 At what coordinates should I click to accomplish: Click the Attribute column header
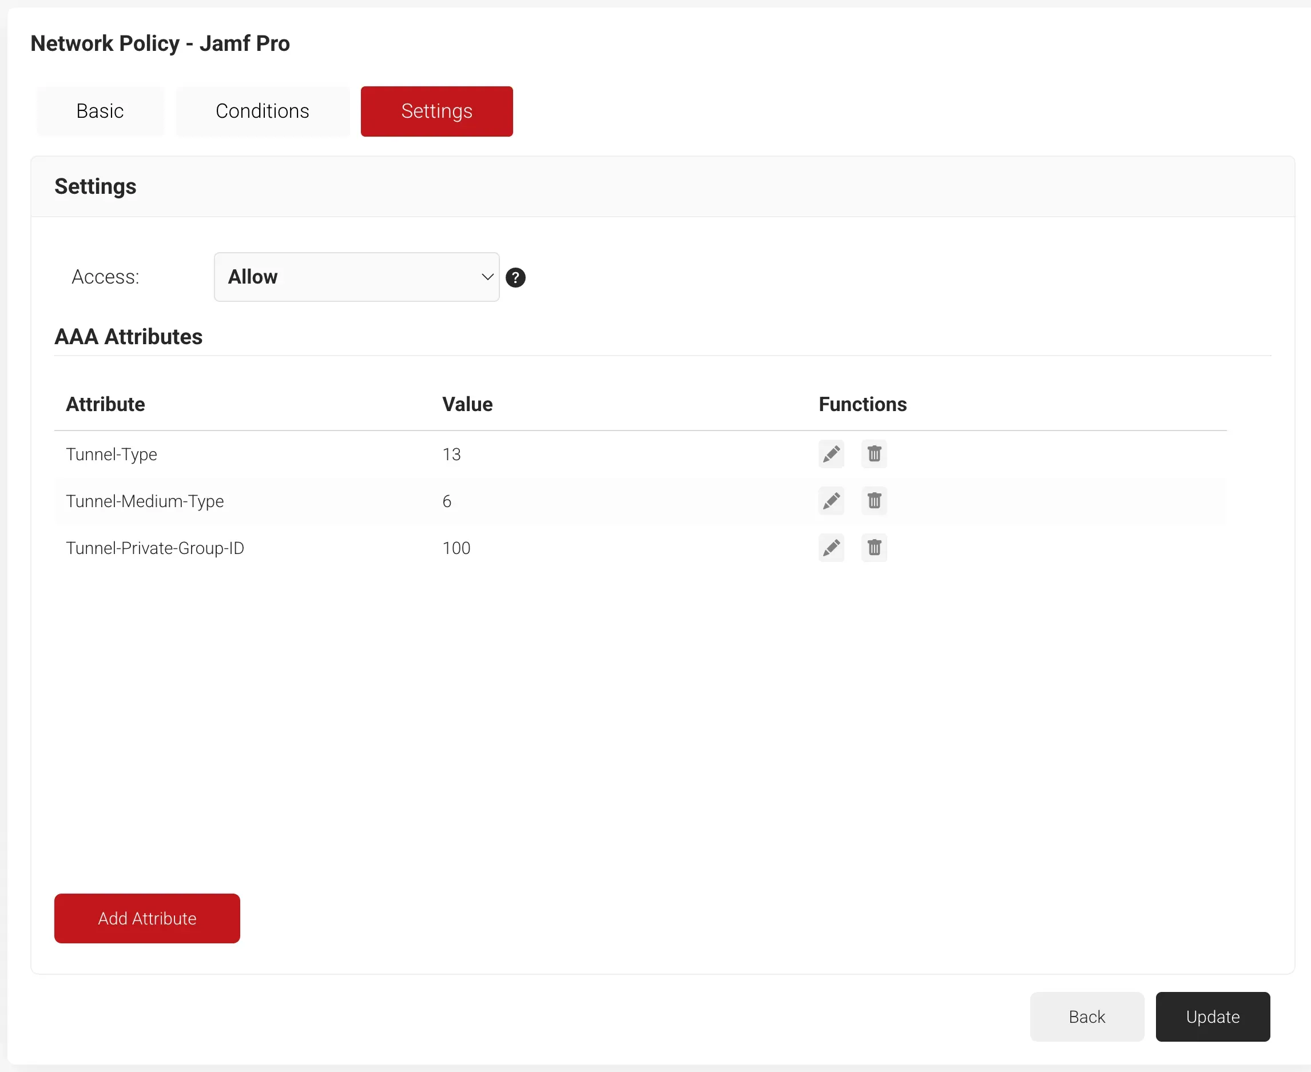pos(105,404)
